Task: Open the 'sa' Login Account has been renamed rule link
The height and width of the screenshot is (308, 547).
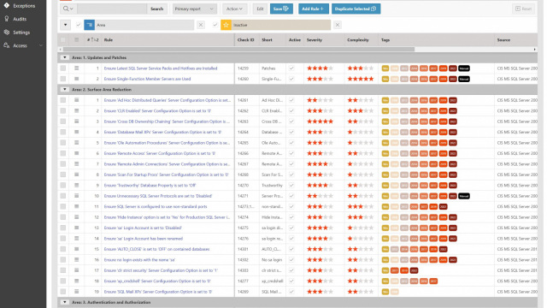Action: pyautogui.click(x=144, y=239)
